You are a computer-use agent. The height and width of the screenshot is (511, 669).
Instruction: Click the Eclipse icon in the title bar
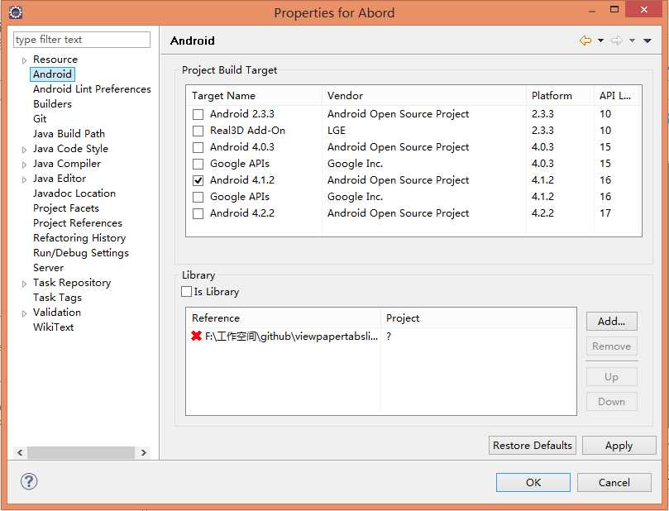click(x=16, y=12)
